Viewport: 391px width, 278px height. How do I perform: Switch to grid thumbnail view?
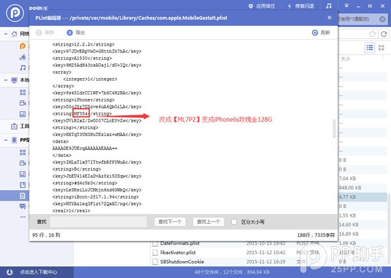tap(381, 48)
